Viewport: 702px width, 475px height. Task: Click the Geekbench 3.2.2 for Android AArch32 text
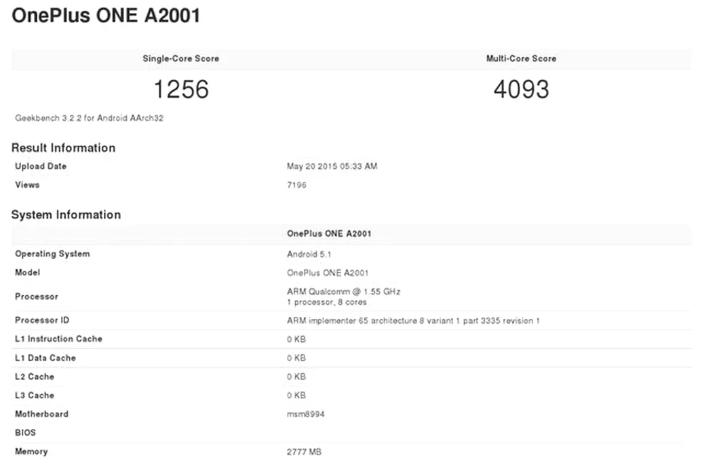pos(90,118)
